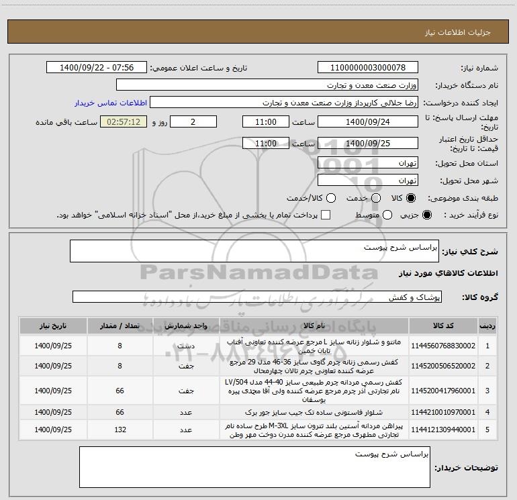Click the price validity time field 11:00
The width and height of the screenshot is (517, 500).
[266, 143]
